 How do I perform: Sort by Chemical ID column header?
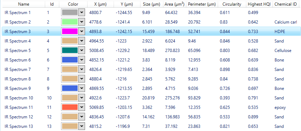click(285, 4)
